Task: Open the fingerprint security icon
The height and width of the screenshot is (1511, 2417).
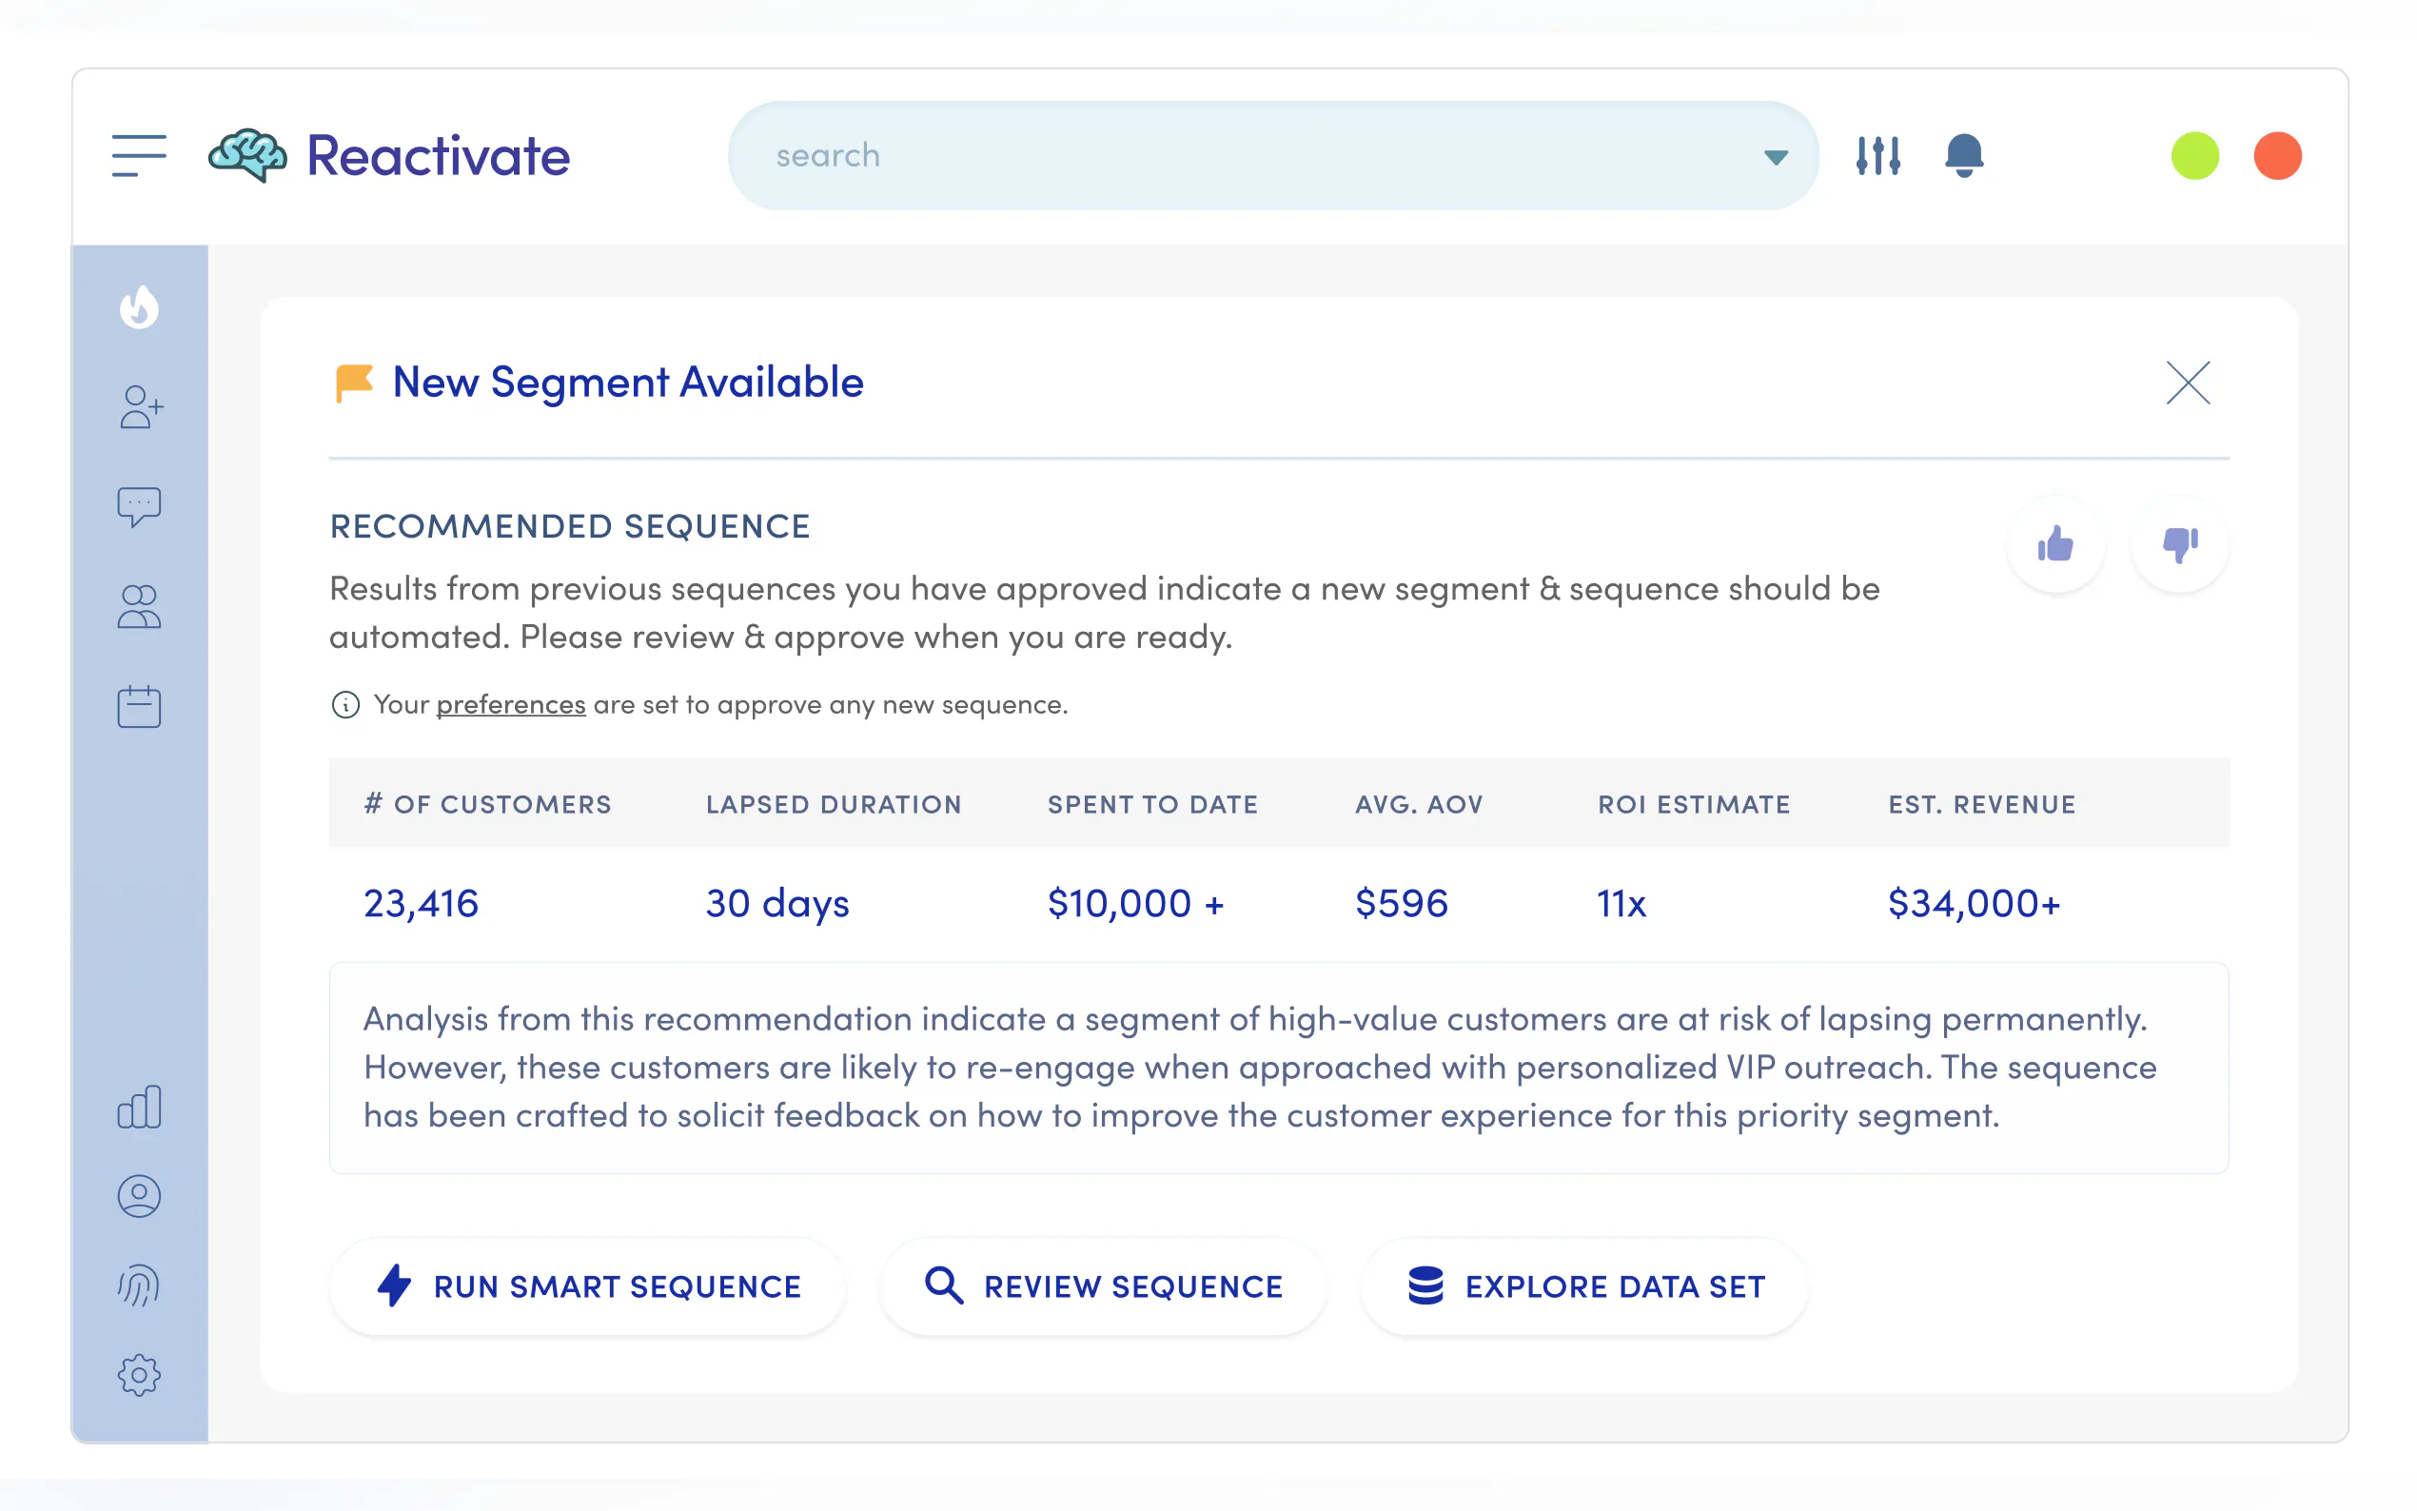Action: pyautogui.click(x=139, y=1286)
